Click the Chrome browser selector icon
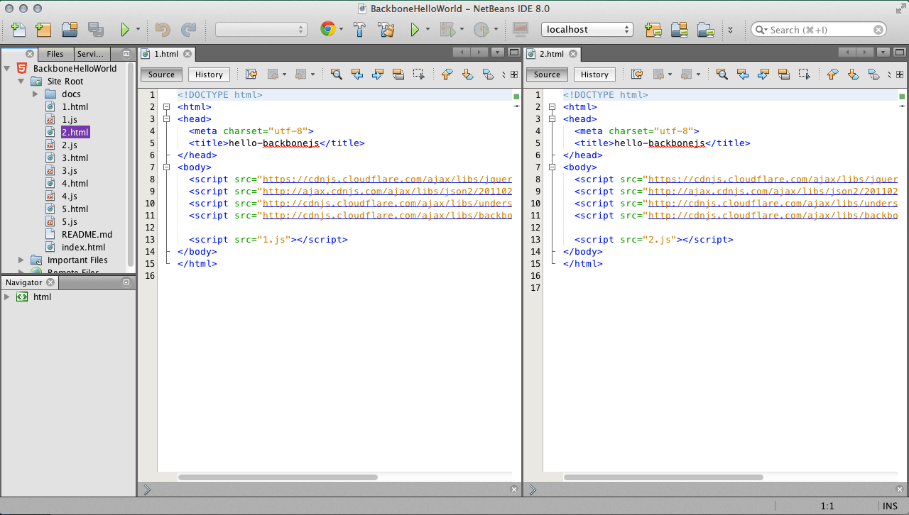The image size is (909, 515). point(327,29)
